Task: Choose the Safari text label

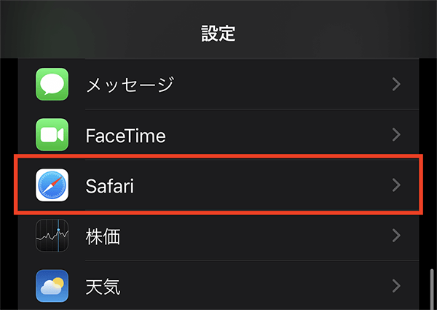Action: (x=110, y=186)
